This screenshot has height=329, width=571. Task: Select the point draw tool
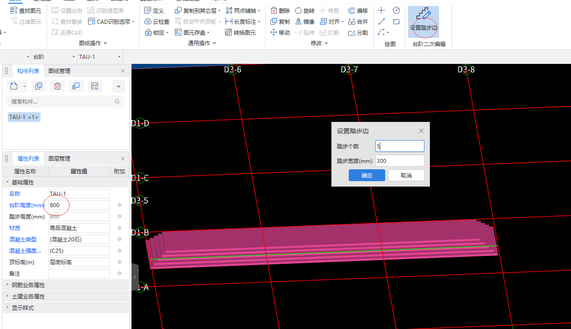[382, 10]
